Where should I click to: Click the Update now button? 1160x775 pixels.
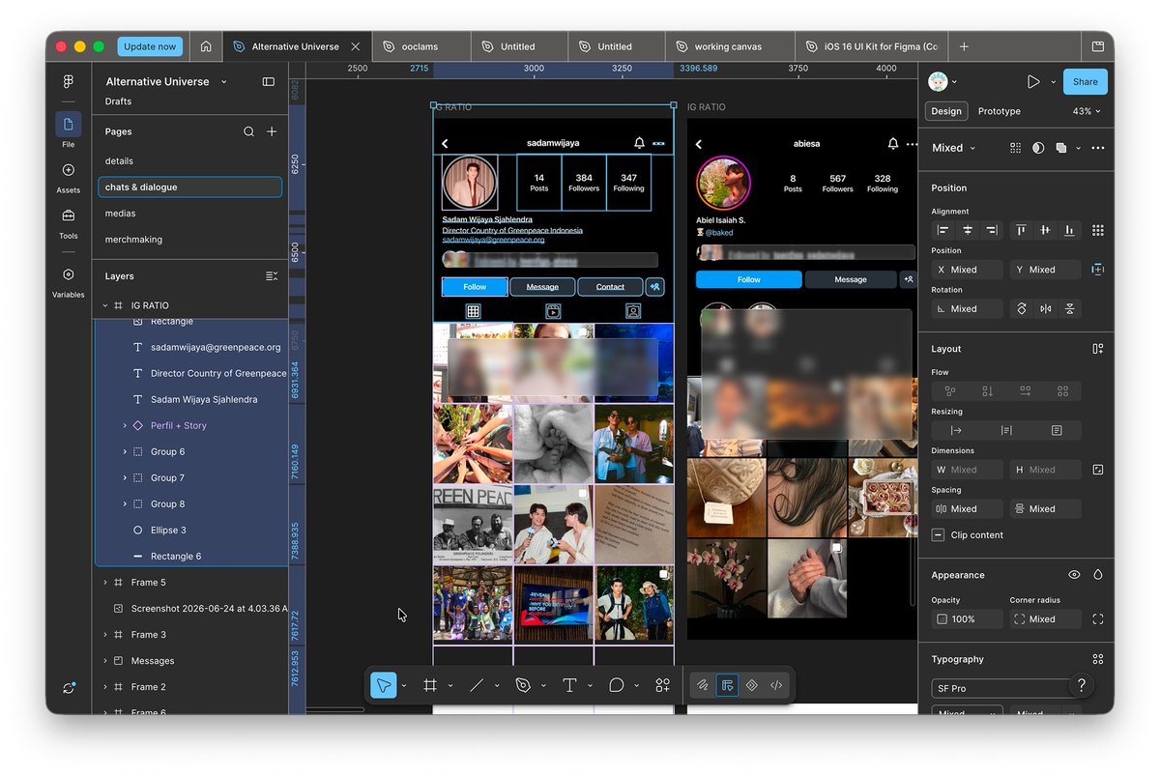(150, 46)
